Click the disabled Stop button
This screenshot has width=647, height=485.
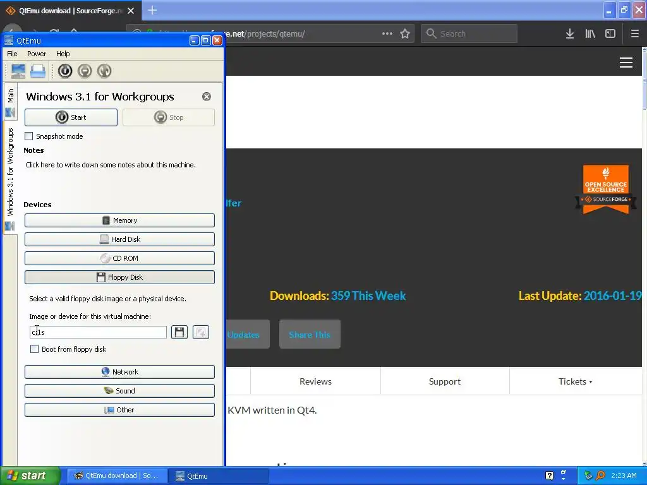coord(168,117)
